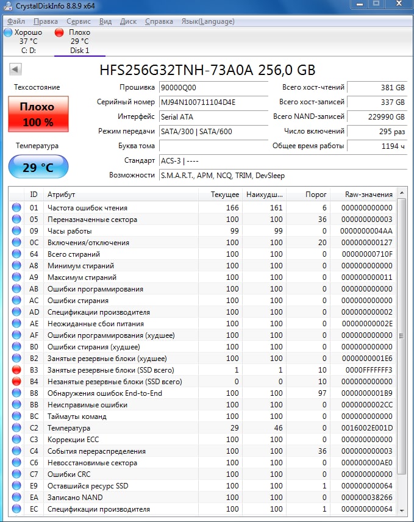Screen dimensions: 414x522
Task: Click the status icon for Максимум стираний
Action: [16, 277]
